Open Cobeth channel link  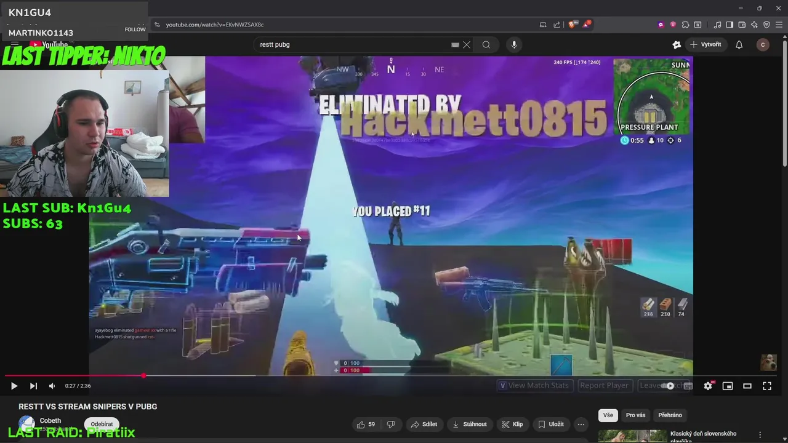50,421
